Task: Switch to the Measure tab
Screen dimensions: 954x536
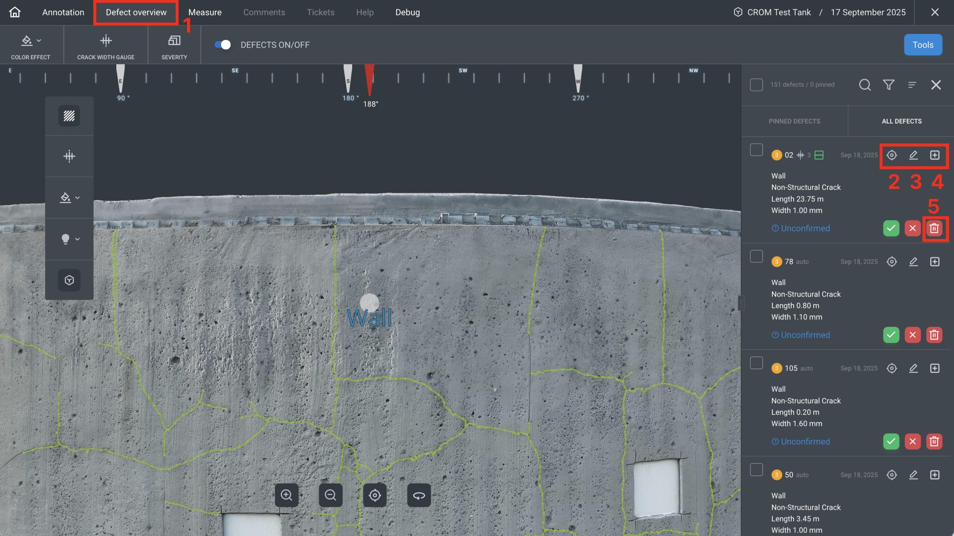Action: click(x=205, y=12)
